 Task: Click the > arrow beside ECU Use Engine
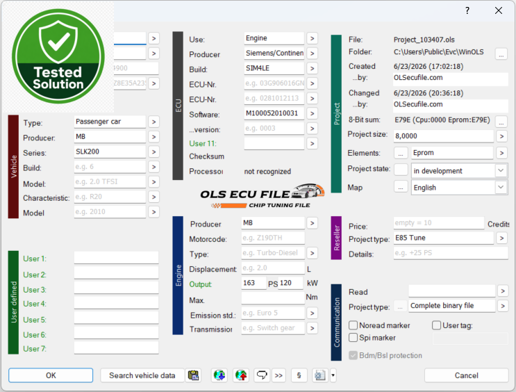pyautogui.click(x=313, y=38)
